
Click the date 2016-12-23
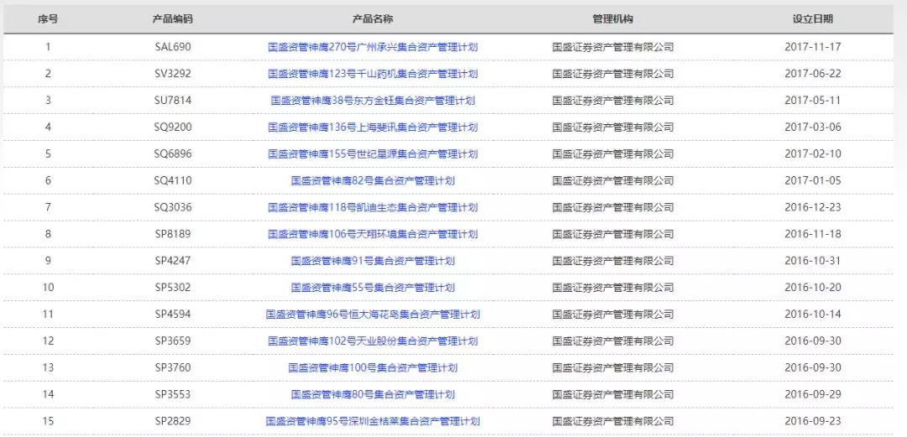[813, 207]
